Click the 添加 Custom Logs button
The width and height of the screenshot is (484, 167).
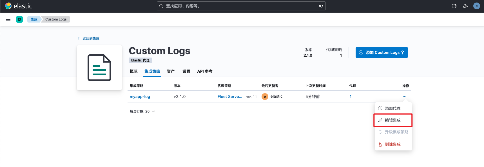[x=382, y=52]
